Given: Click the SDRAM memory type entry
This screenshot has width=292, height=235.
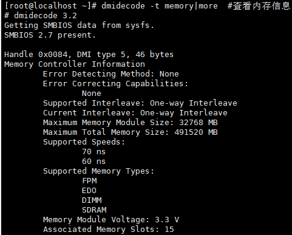Looking at the screenshot, I should click(94, 210).
